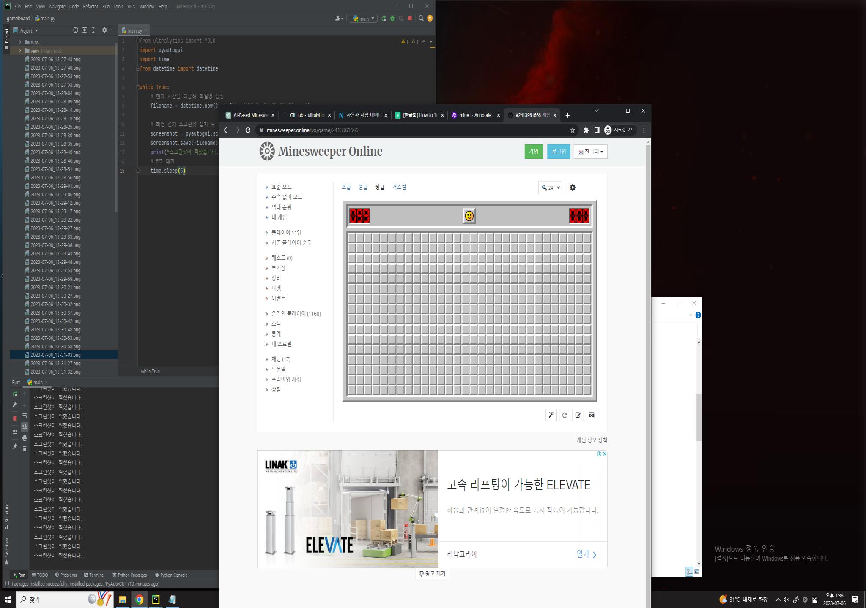This screenshot has width=866, height=608.
Task: Open the Refactor menu in PyCharm
Action: click(90, 6)
